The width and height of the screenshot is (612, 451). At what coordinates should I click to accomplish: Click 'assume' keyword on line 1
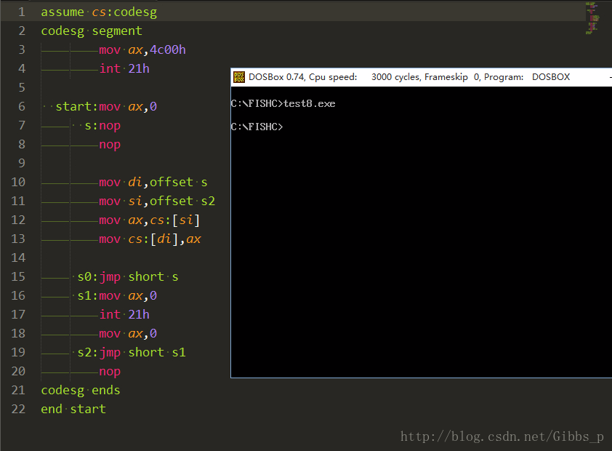tap(63, 12)
